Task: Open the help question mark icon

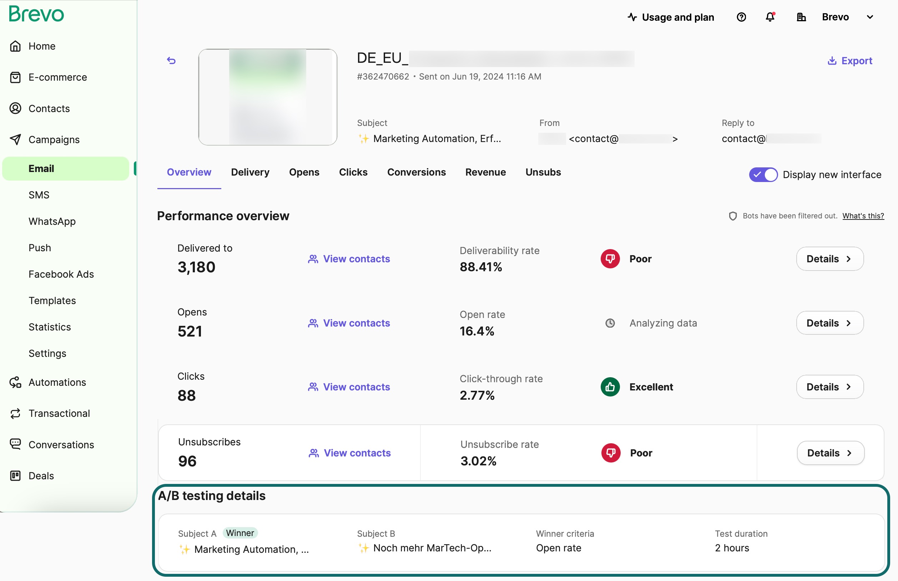Action: click(x=741, y=17)
